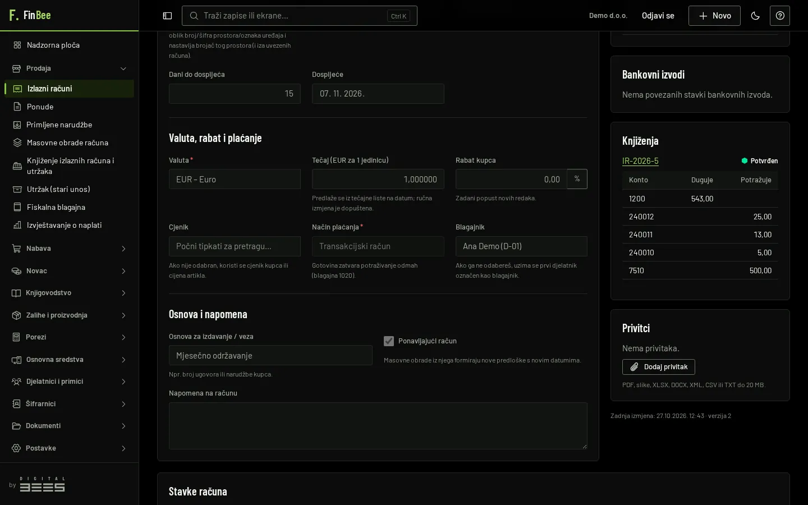Click the paperclip icon in Dodaj privitak

point(634,367)
